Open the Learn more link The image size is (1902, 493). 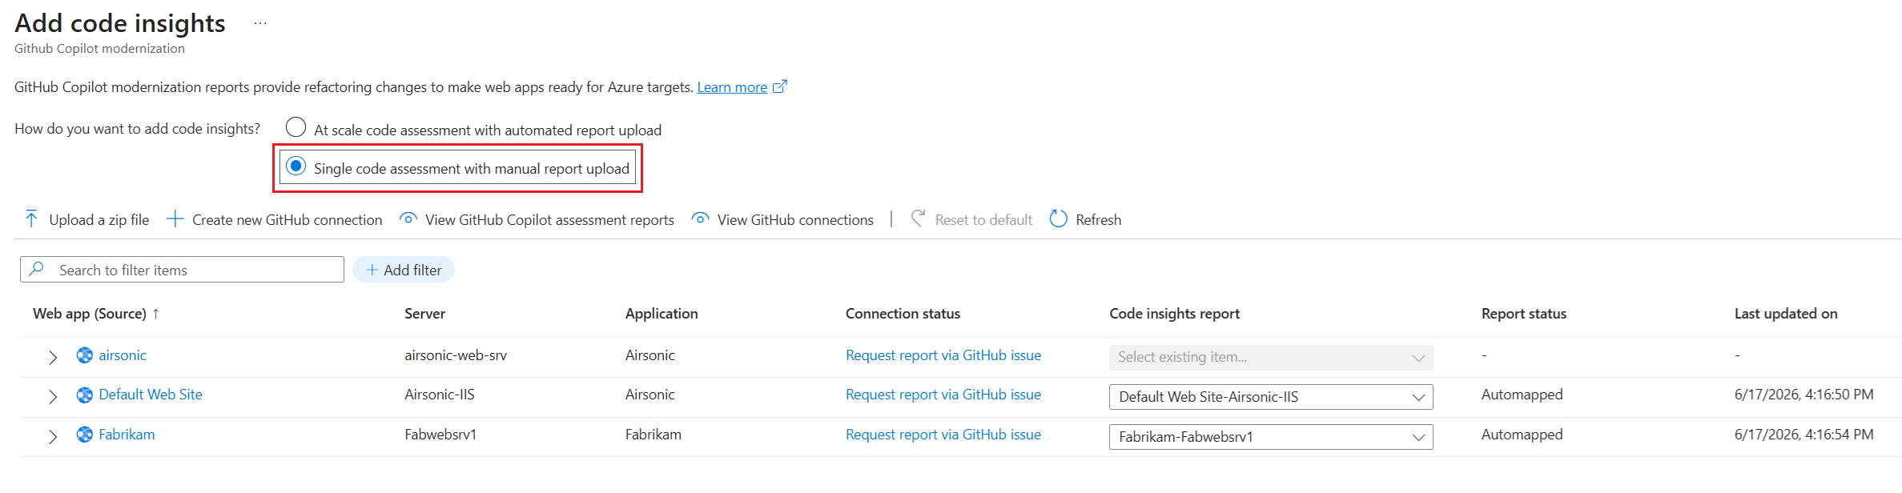coord(732,87)
